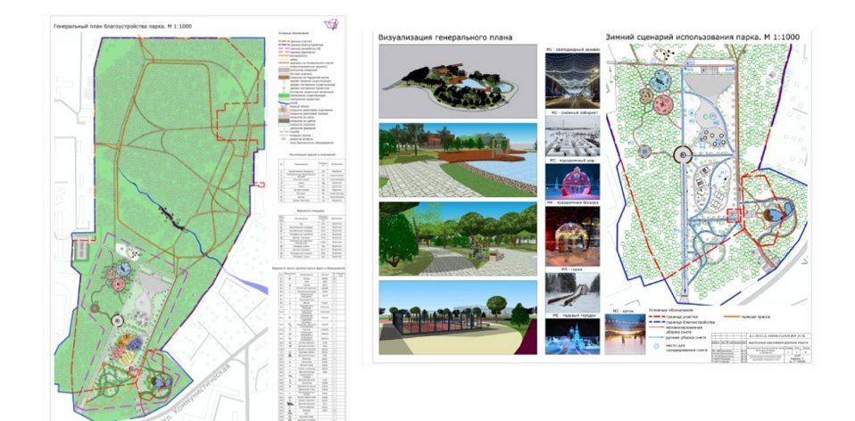Viewport: 855px width, 421px height.
Task: Select the paved pathway with trees render
Action: tap(458, 237)
